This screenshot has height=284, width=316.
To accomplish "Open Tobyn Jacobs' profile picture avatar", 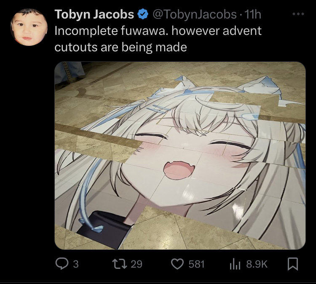I will 29,27.
